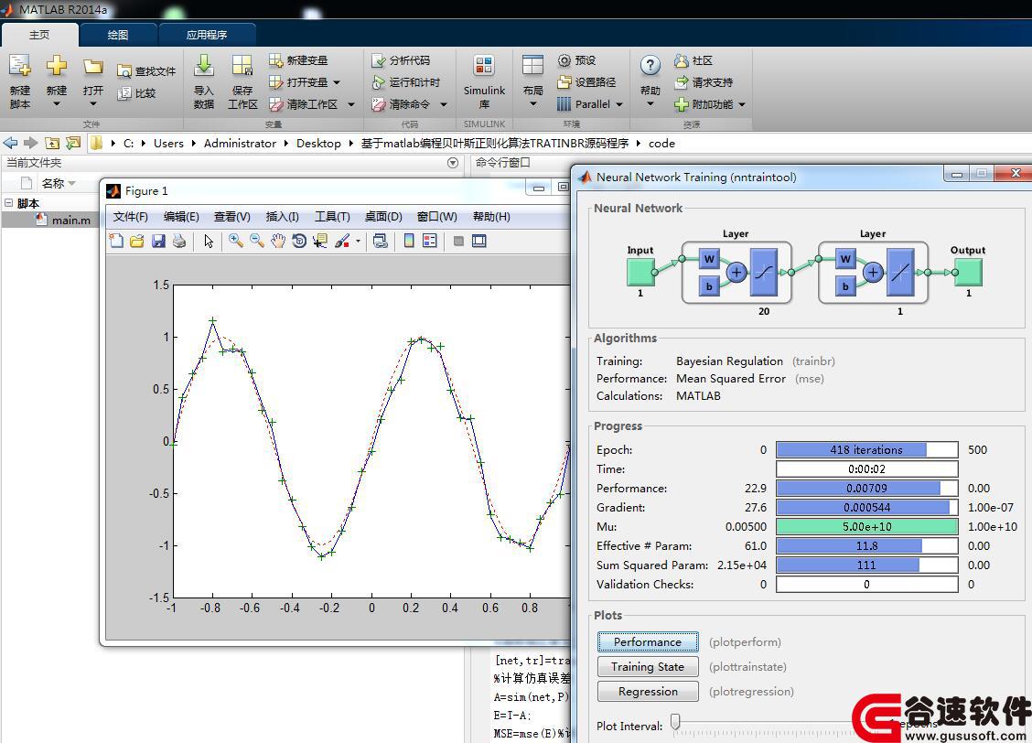Expand Layout (布局) dropdown
Viewport: 1032px width, 743px height.
(x=533, y=104)
